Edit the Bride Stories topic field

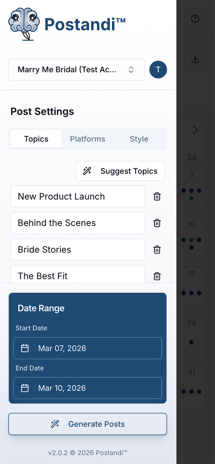click(78, 250)
